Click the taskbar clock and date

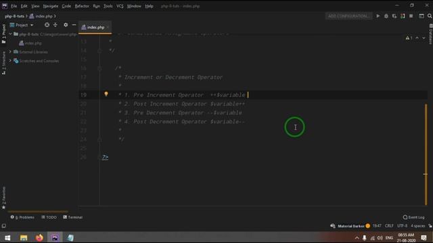coord(406,238)
